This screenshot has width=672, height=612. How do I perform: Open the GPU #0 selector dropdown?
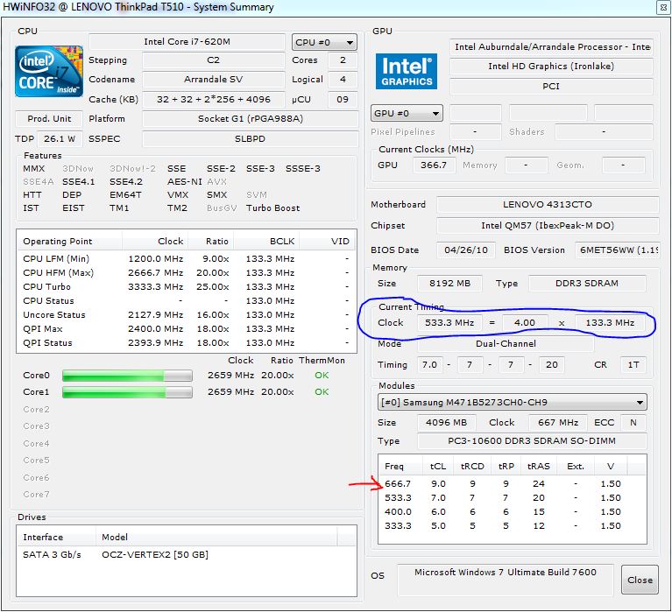pos(407,113)
